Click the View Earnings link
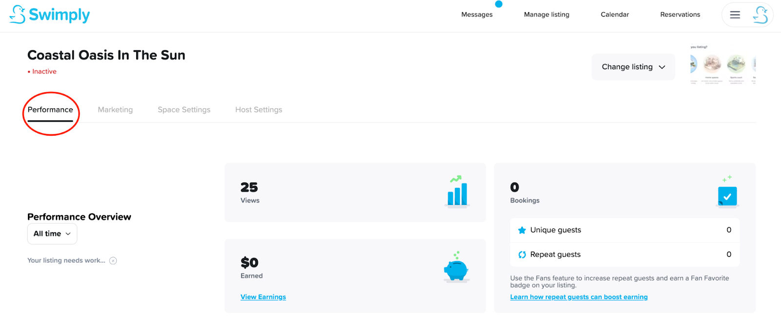 pos(263,297)
